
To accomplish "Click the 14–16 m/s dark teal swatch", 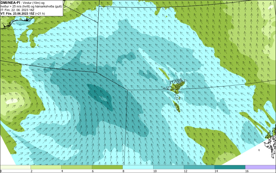I will (x=230, y=167).
